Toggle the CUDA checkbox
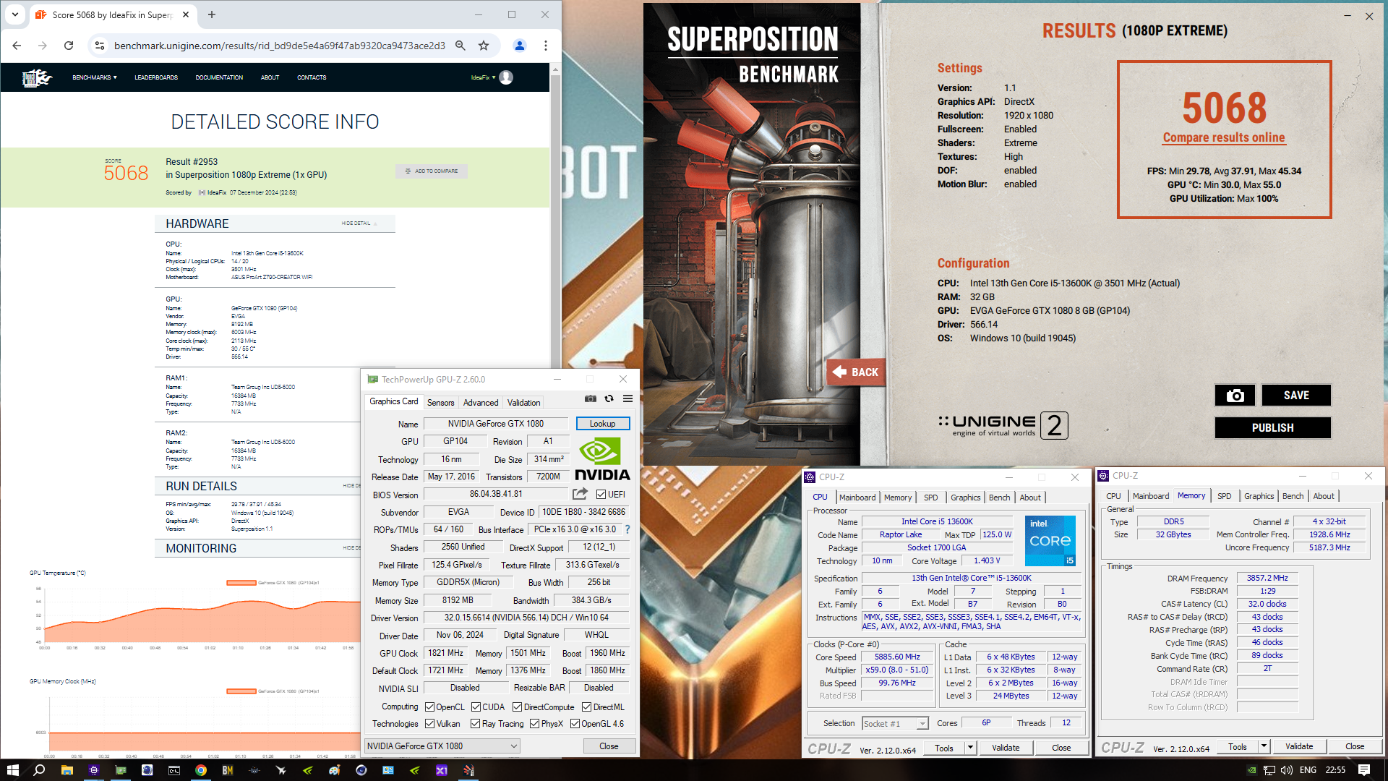Viewport: 1388px width, 781px height. coord(476,707)
